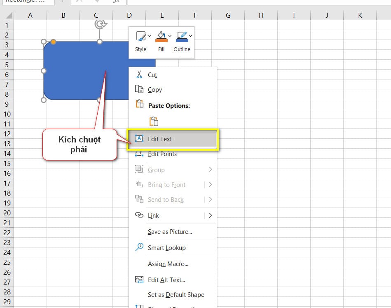Select the Edit Points icon
The width and height of the screenshot is (391, 308).
tap(140, 154)
